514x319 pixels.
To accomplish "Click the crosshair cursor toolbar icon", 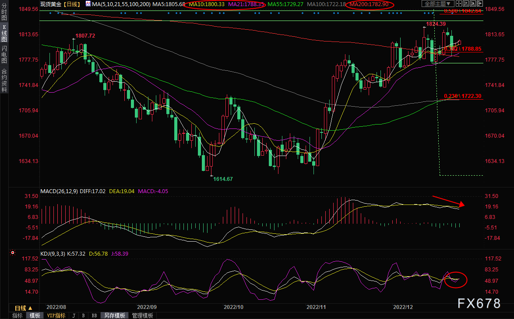I will click(x=458, y=4).
